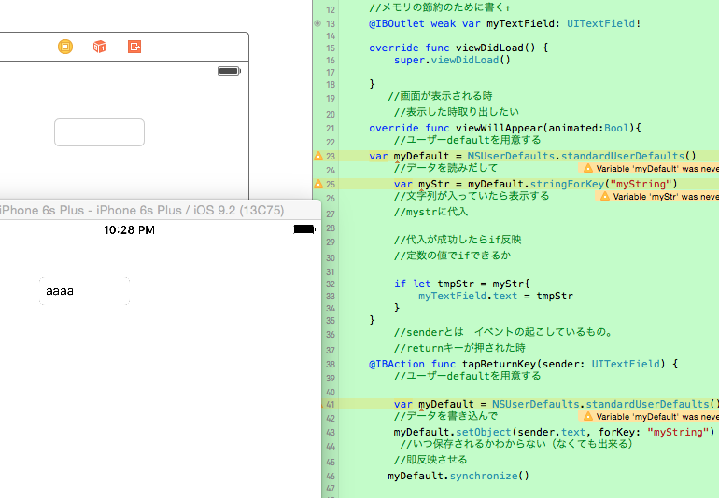
Task: Click "NSUserDefaults" on line 23
Action: 511,156
